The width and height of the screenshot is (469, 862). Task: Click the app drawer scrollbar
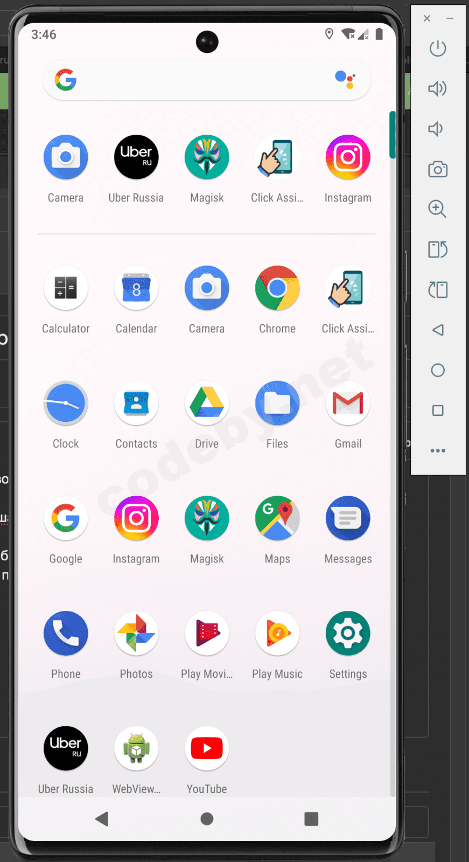coord(393,135)
